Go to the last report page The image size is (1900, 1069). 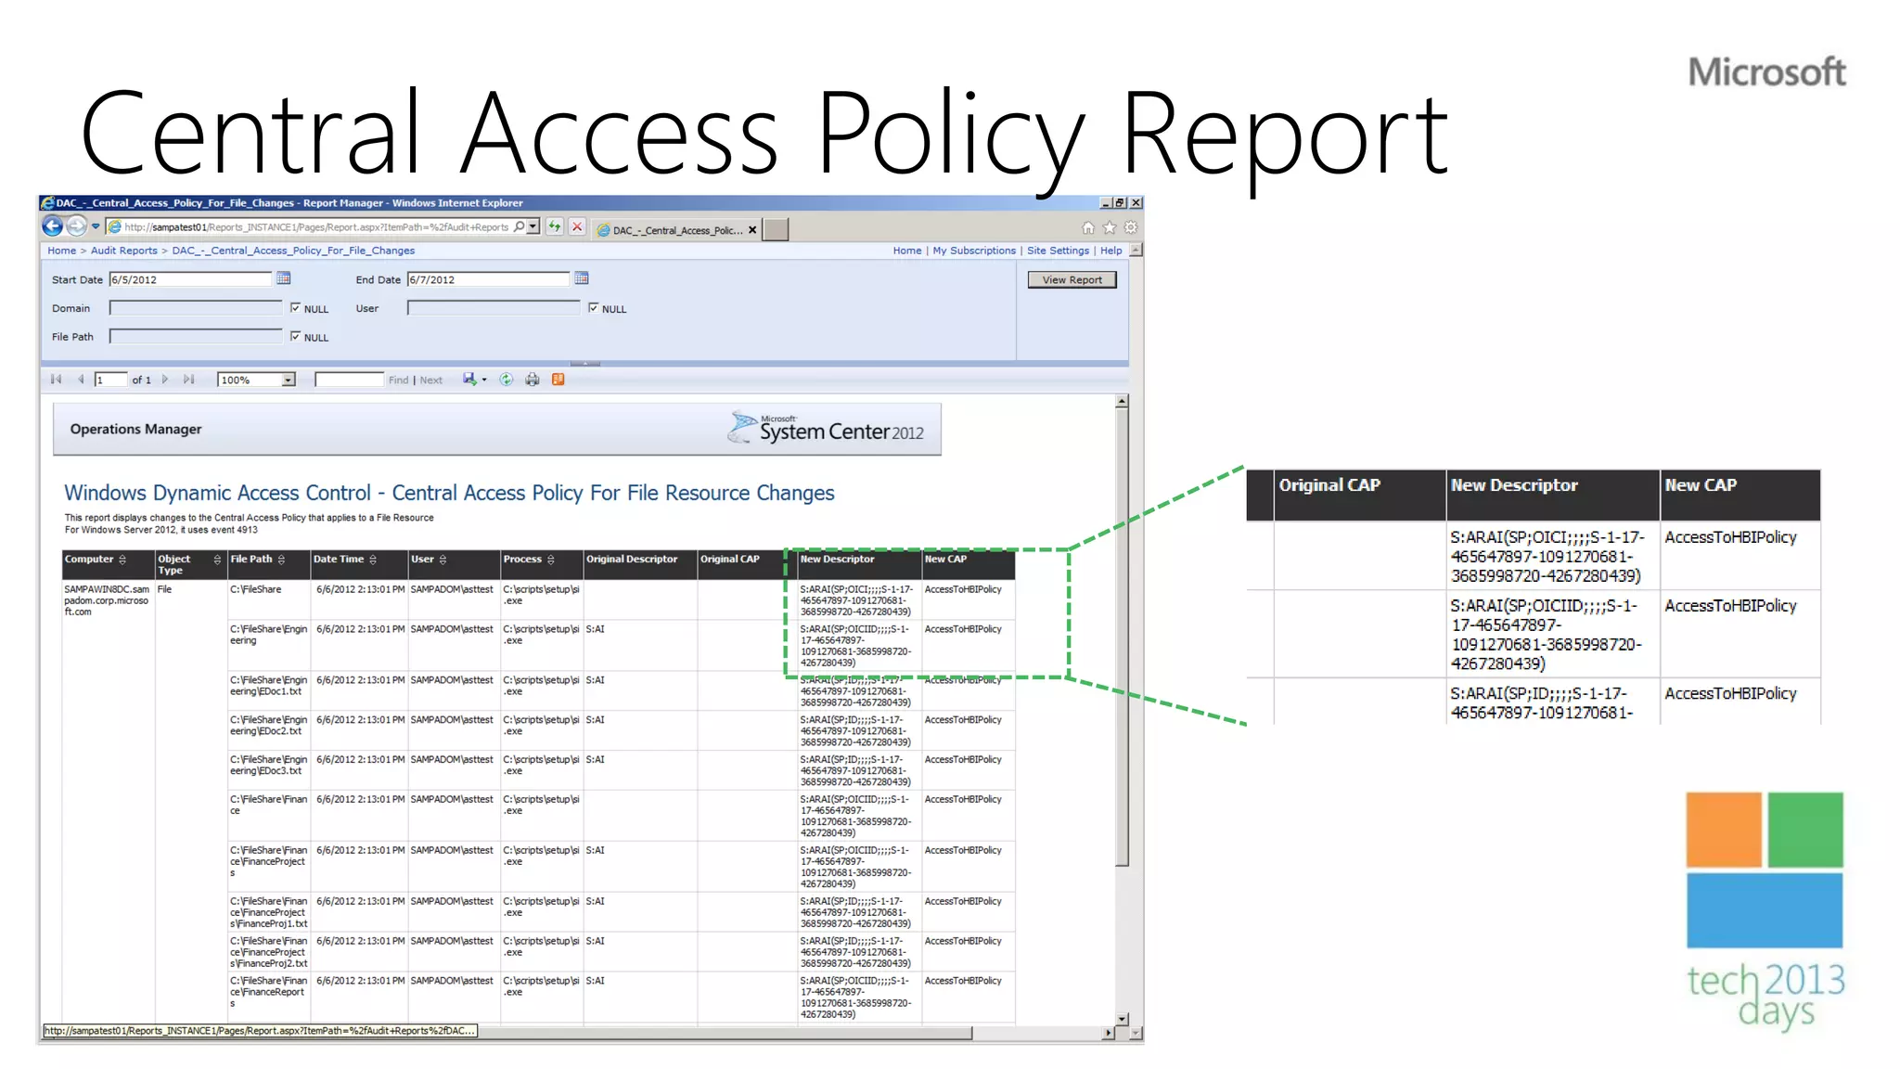[189, 380]
